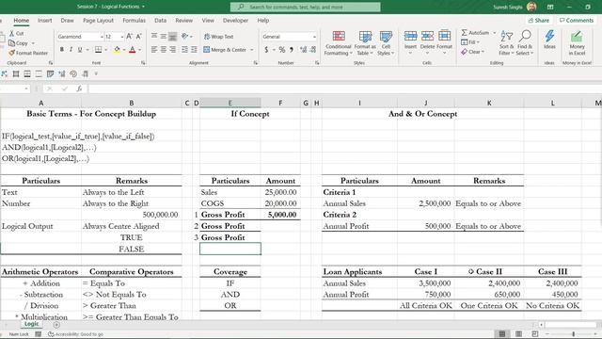This screenshot has width=602, height=339.
Task: Open Developer tab
Action: pyautogui.click(x=235, y=21)
